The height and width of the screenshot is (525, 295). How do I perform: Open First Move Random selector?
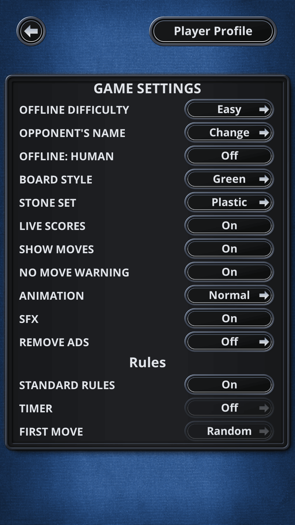229,431
